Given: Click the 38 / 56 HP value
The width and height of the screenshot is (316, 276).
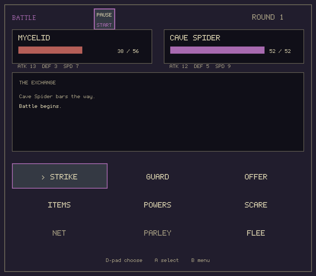Looking at the screenshot, I should [x=128, y=51].
